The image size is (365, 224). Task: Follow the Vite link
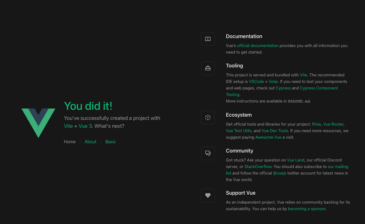303,75
